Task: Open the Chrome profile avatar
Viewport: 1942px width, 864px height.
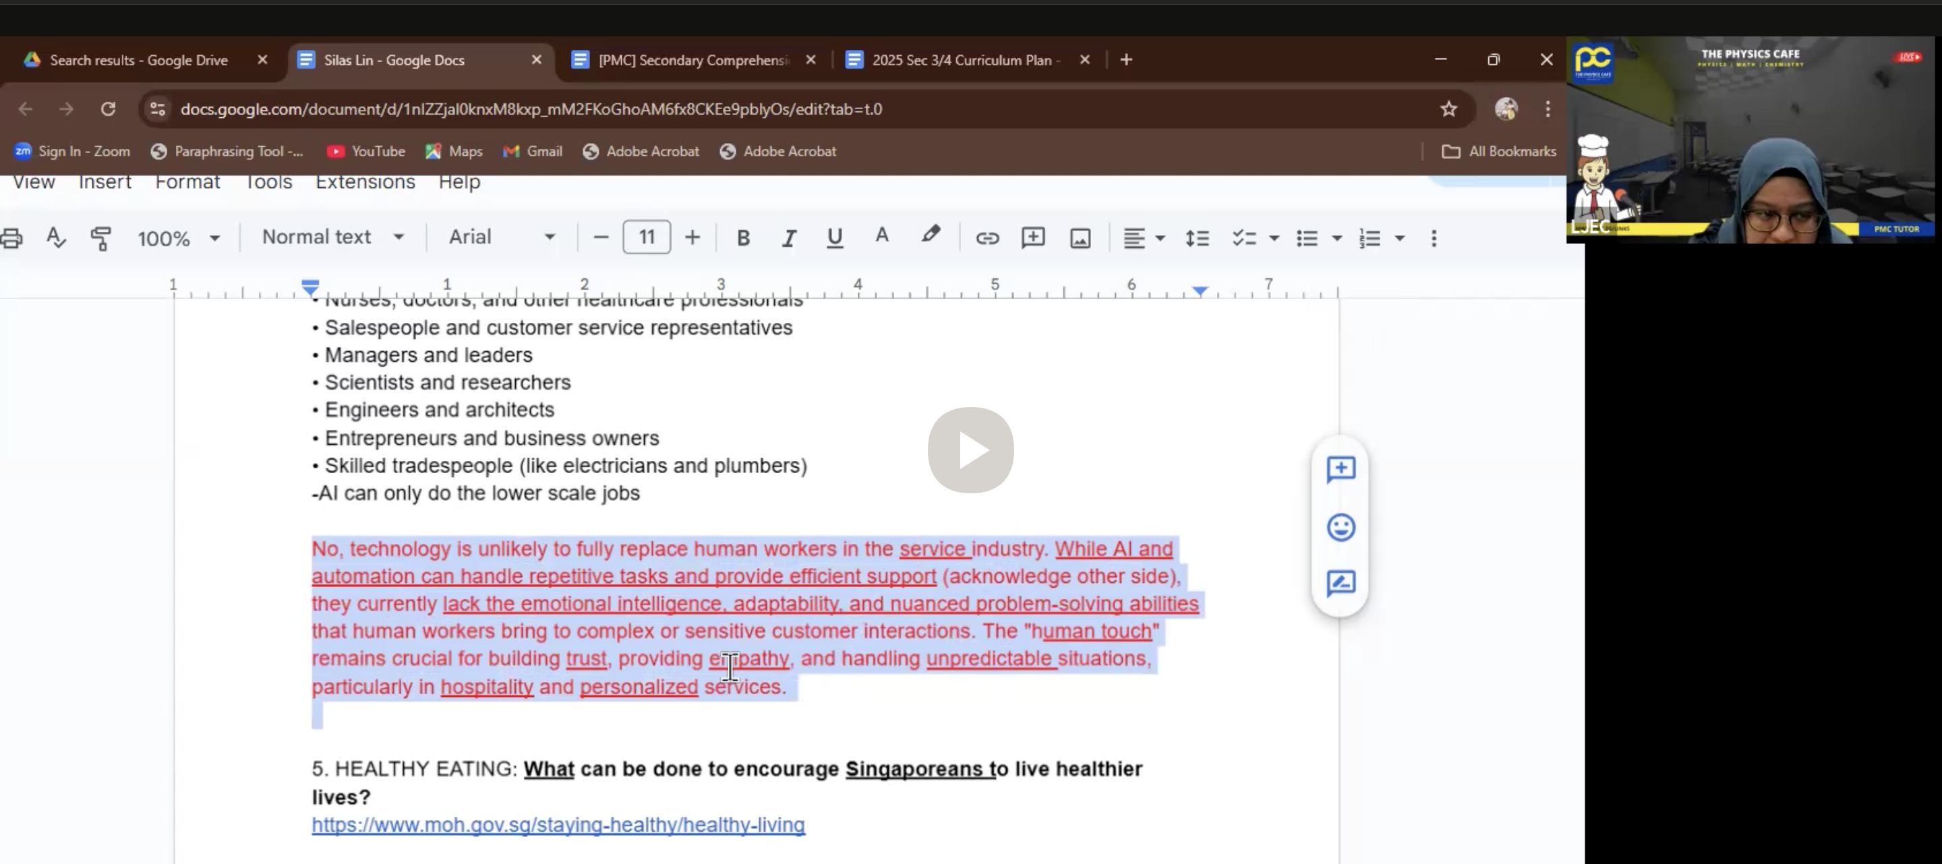Action: click(x=1506, y=109)
